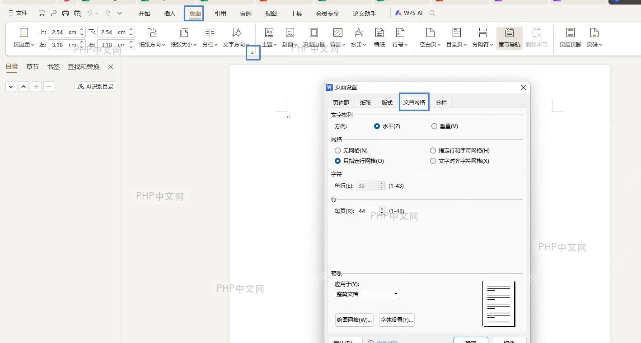Click the 绘图网格(W)... button
Image resolution: width=641 pixels, height=343 pixels.
355,320
